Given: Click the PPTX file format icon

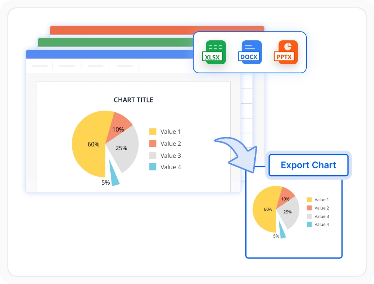Looking at the screenshot, I should (x=286, y=52).
